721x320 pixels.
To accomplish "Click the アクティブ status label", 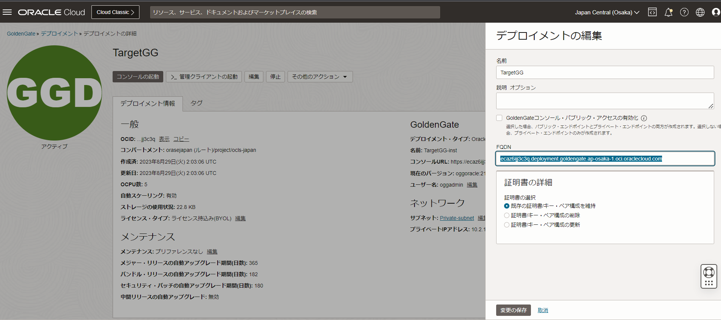I will coord(54,147).
